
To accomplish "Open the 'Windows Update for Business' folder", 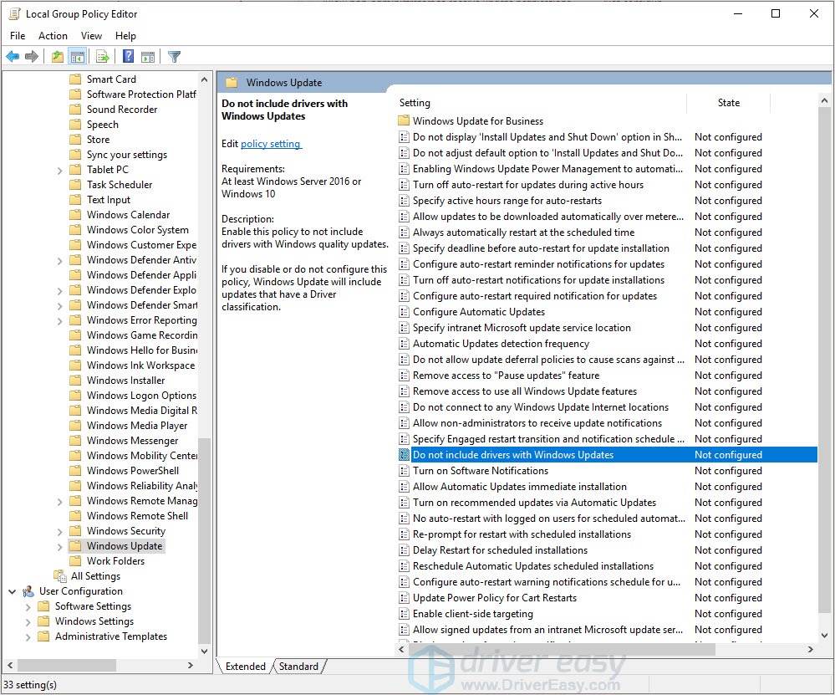I will pos(472,120).
